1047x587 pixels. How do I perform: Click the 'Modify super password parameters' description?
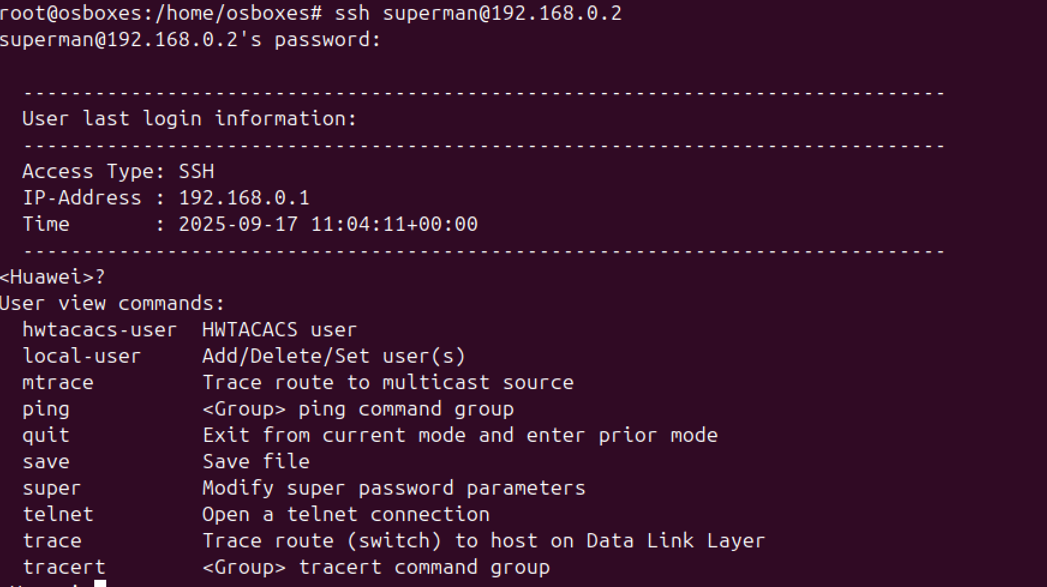point(393,488)
